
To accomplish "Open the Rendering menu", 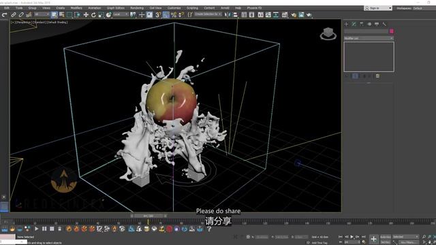I will pos(137,8).
